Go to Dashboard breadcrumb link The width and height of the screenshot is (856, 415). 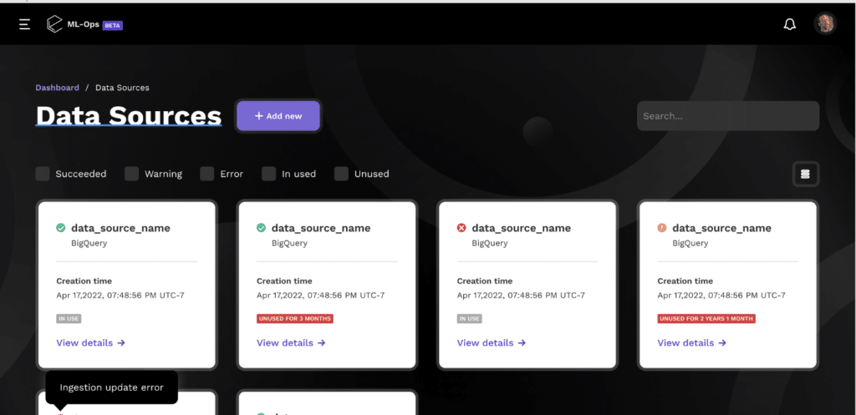(58, 88)
